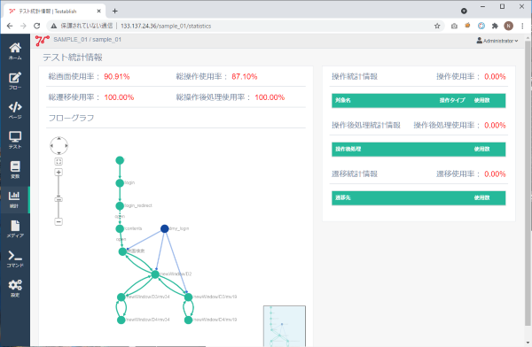Open the Page section with code icon
Screen dimensions: 532x347
point(15,111)
